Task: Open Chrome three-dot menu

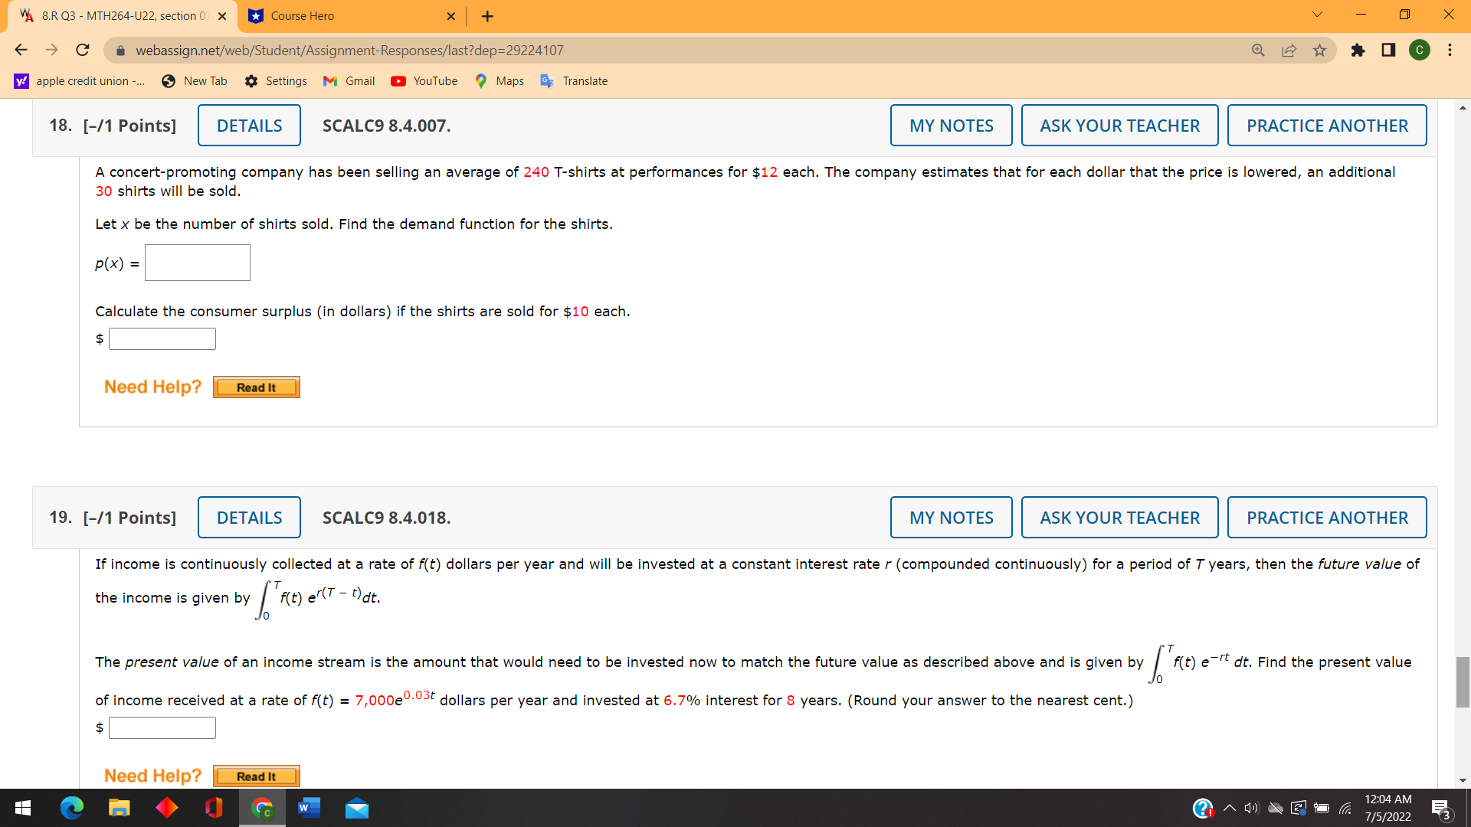Action: (1450, 51)
